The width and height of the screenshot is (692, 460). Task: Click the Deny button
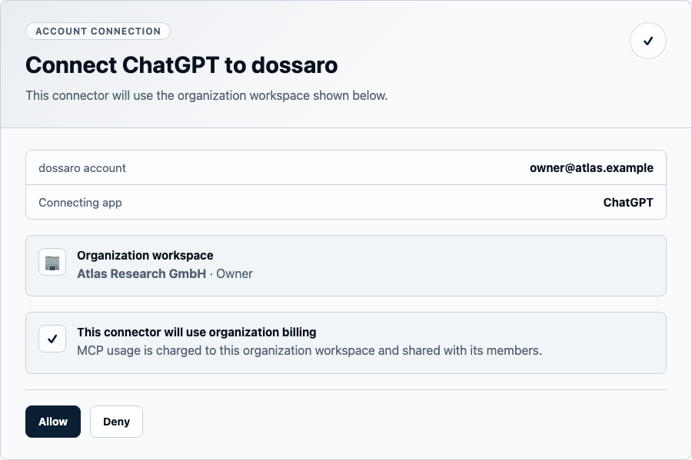pos(117,422)
